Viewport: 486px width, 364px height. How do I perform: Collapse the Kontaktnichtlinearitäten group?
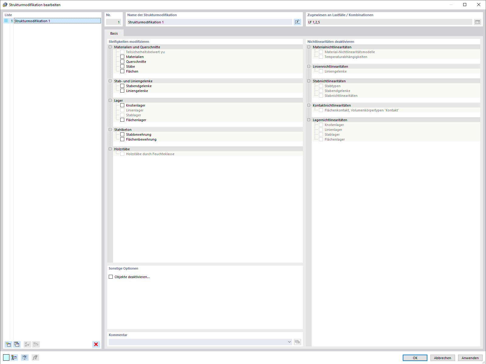(x=309, y=105)
